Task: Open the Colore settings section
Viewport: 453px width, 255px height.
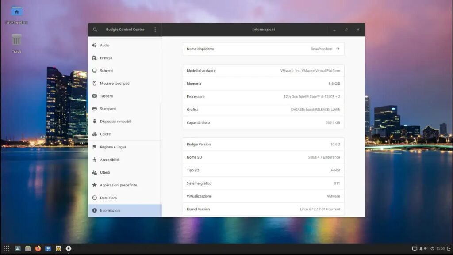Action: point(106,134)
